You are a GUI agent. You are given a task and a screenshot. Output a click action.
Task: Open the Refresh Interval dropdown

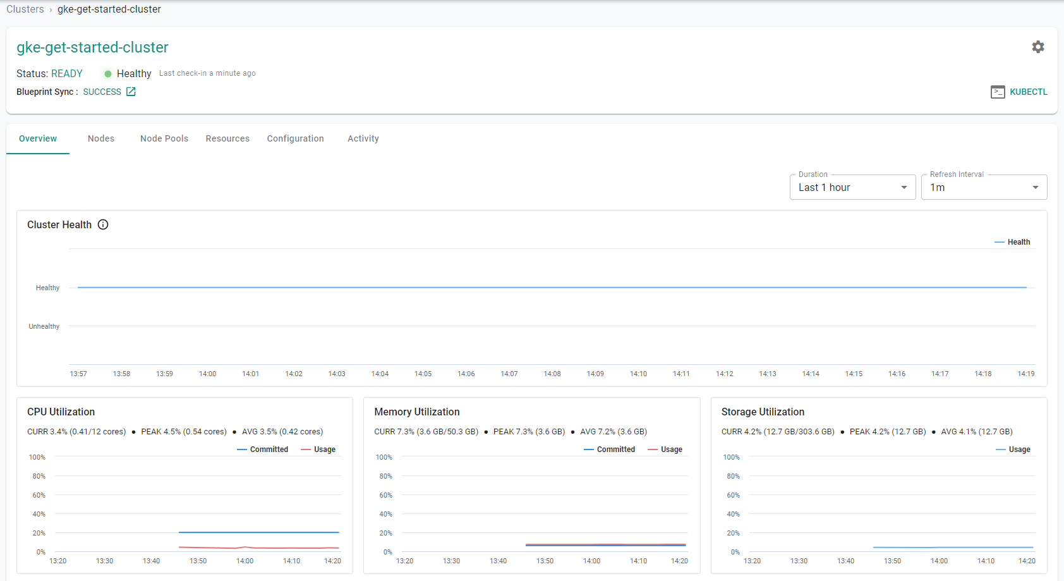click(984, 187)
